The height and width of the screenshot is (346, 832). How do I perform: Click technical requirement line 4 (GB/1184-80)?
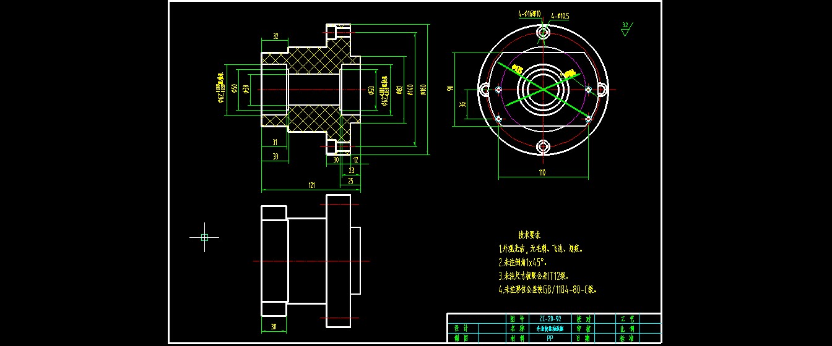click(x=548, y=289)
